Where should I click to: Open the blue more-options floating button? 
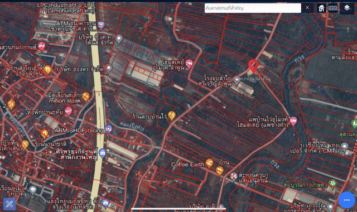tap(346, 200)
